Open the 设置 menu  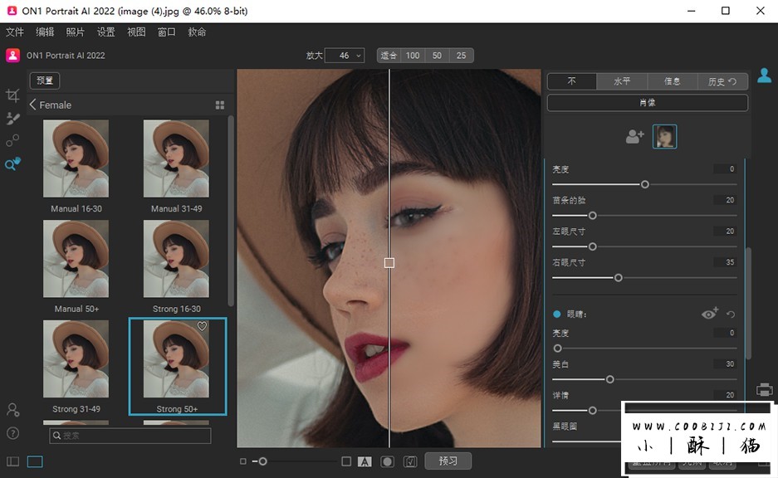(106, 32)
